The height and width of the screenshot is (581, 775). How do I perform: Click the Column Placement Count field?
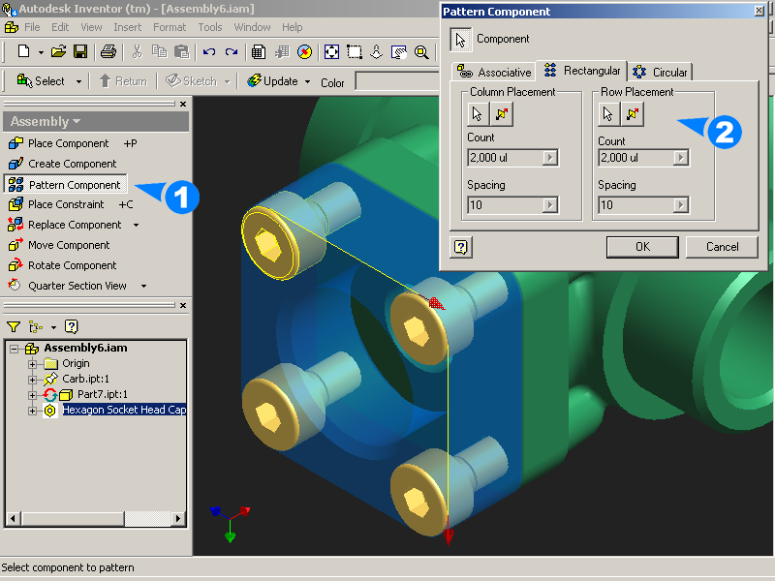505,158
